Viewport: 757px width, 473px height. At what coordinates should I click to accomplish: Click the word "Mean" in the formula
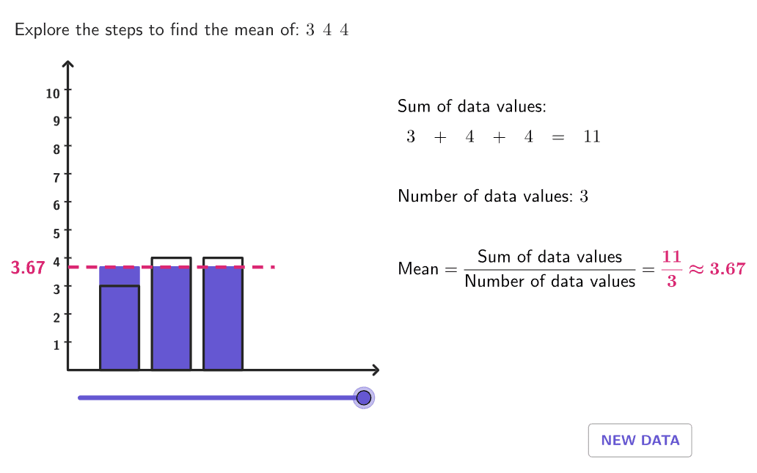click(x=417, y=269)
